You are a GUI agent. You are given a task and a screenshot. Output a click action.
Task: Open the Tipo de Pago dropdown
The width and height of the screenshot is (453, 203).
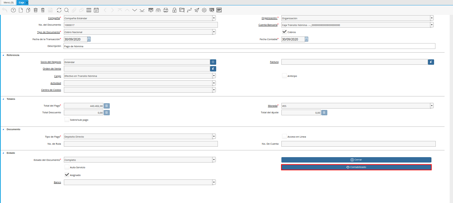tap(214, 137)
